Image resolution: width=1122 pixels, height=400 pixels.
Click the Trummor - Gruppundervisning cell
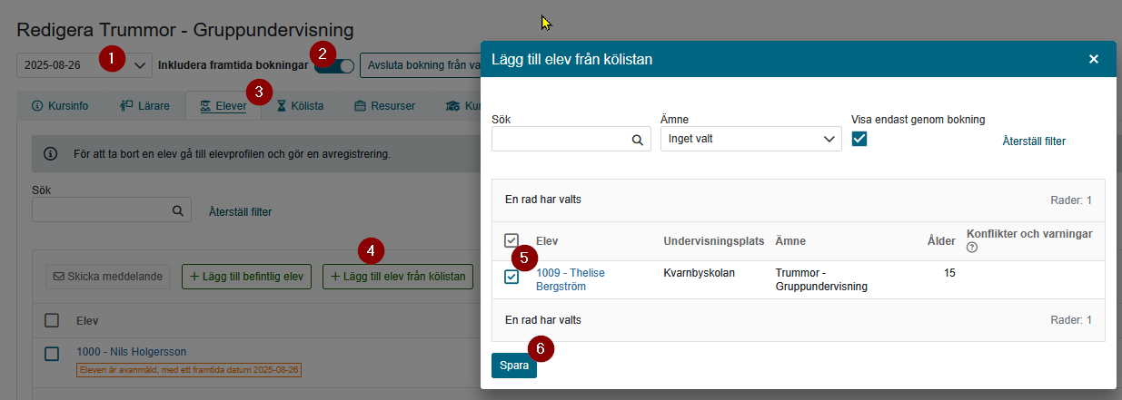click(821, 279)
